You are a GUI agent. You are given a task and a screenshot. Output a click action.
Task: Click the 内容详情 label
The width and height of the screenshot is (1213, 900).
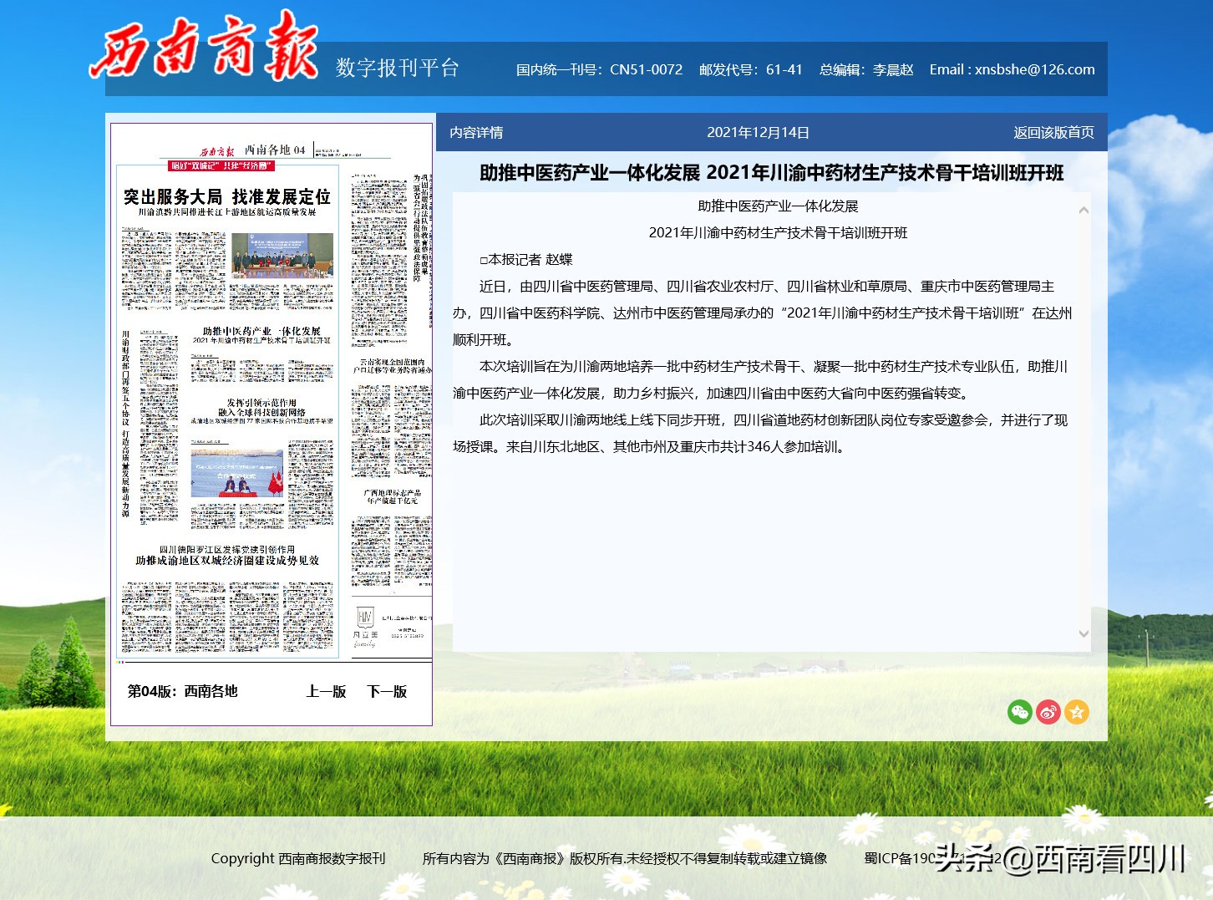(476, 132)
